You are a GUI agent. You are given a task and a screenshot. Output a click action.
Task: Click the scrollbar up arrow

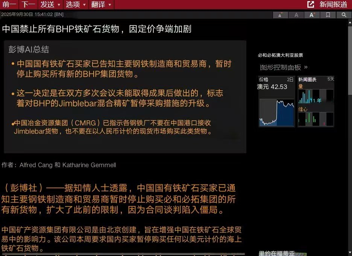click(350, 22)
